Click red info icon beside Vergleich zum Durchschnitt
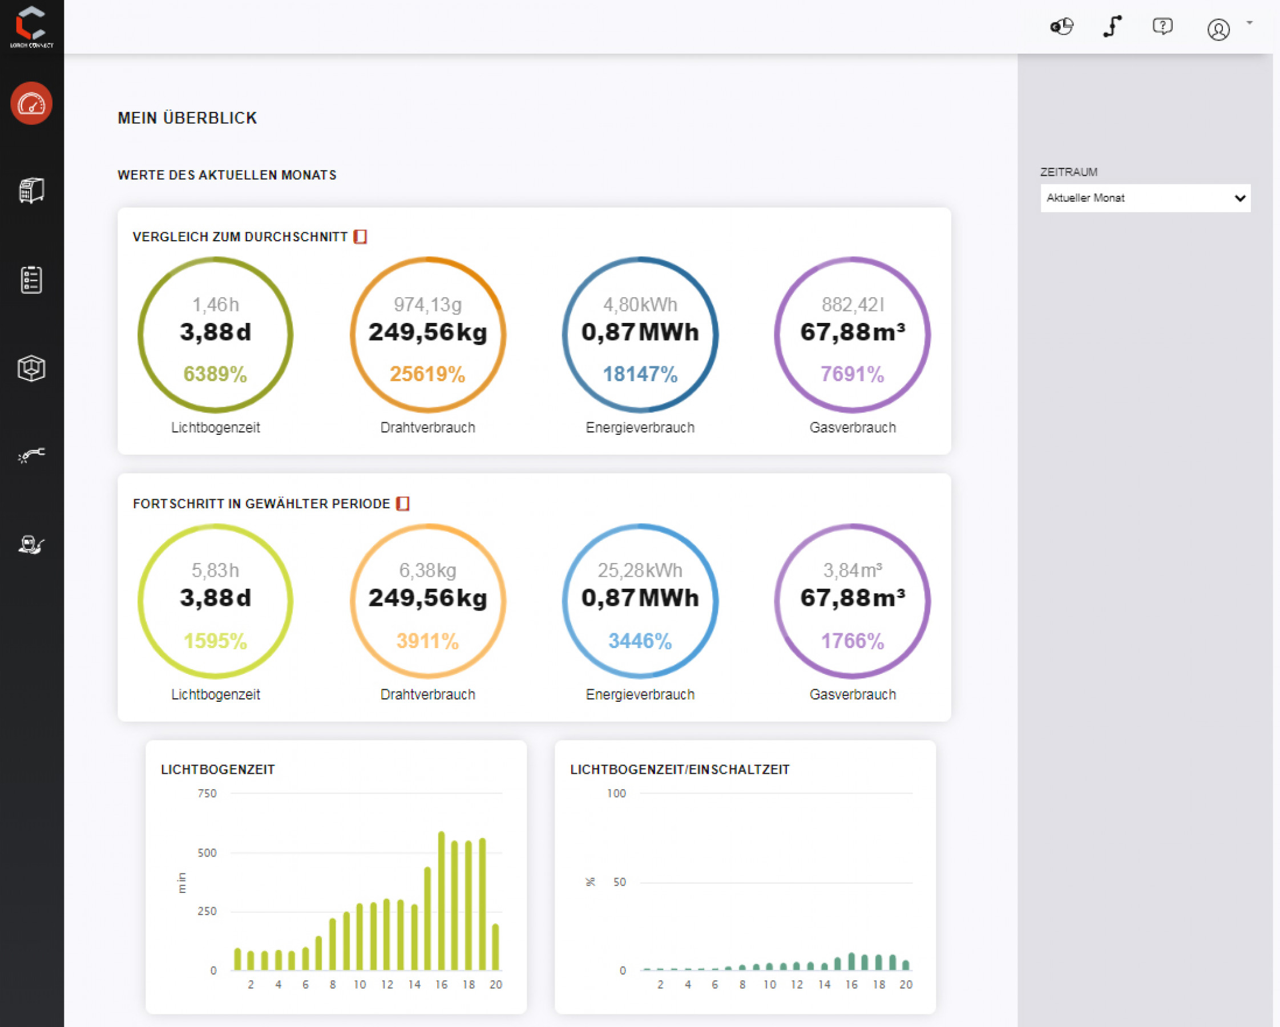Viewport: 1280px width, 1027px height. [x=360, y=237]
